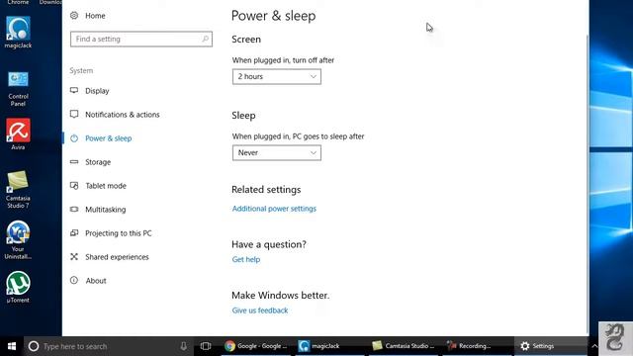Screen dimensions: 633x356
Task: Click the Shared experiences icon
Action: pyautogui.click(x=74, y=257)
